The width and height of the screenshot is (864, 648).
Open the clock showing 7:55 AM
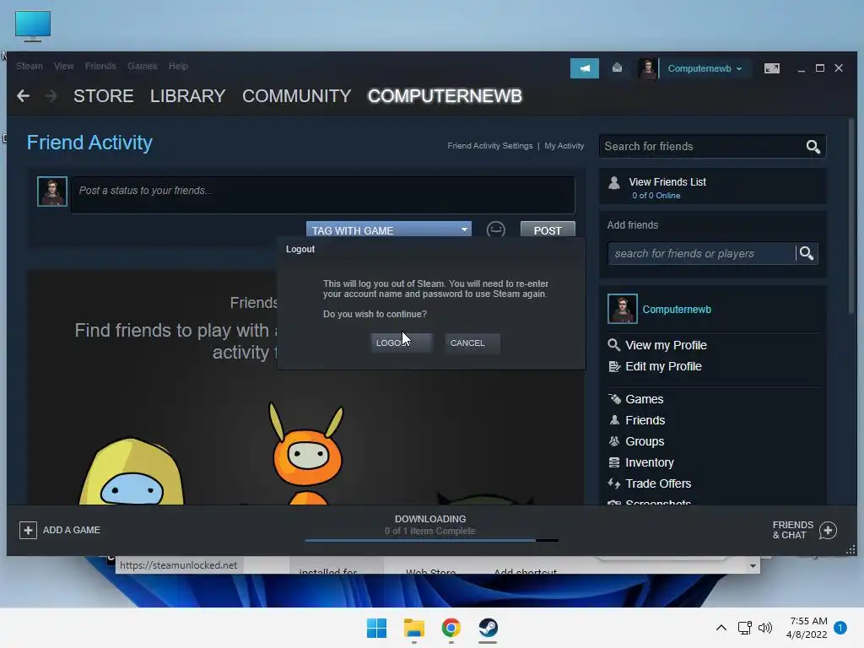pyautogui.click(x=807, y=628)
